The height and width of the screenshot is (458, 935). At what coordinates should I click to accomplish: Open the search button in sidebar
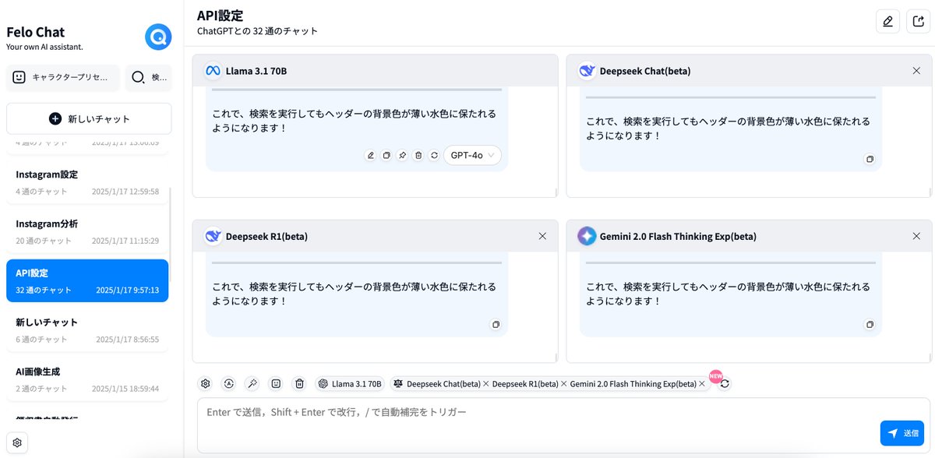[x=148, y=77]
